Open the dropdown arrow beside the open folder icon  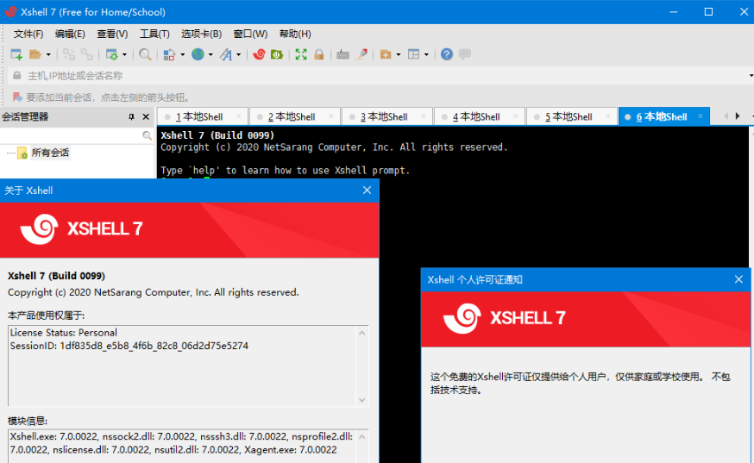click(48, 55)
